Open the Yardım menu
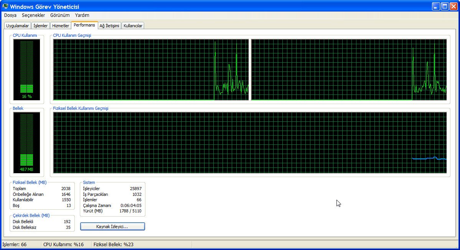Viewport: 460px width, 250px height. click(82, 15)
